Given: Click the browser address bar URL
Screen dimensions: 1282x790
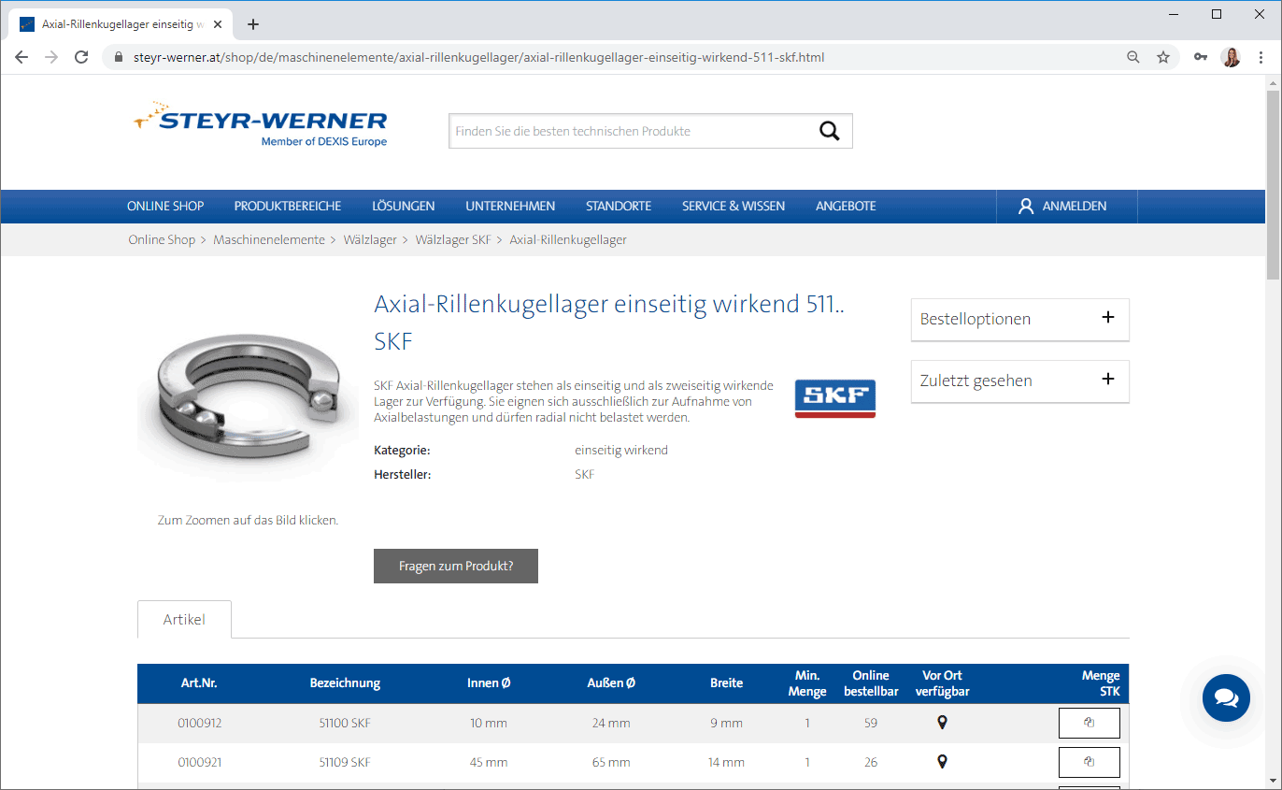Looking at the screenshot, I should pos(478,57).
